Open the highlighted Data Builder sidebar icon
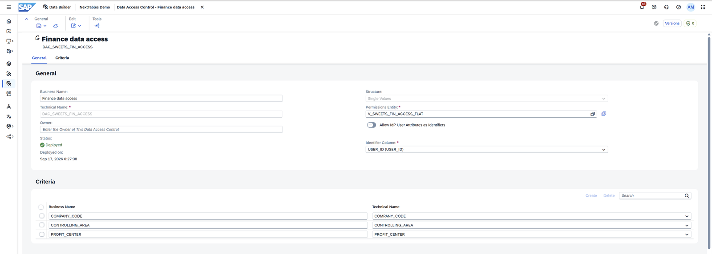The image size is (712, 254). coord(9,83)
